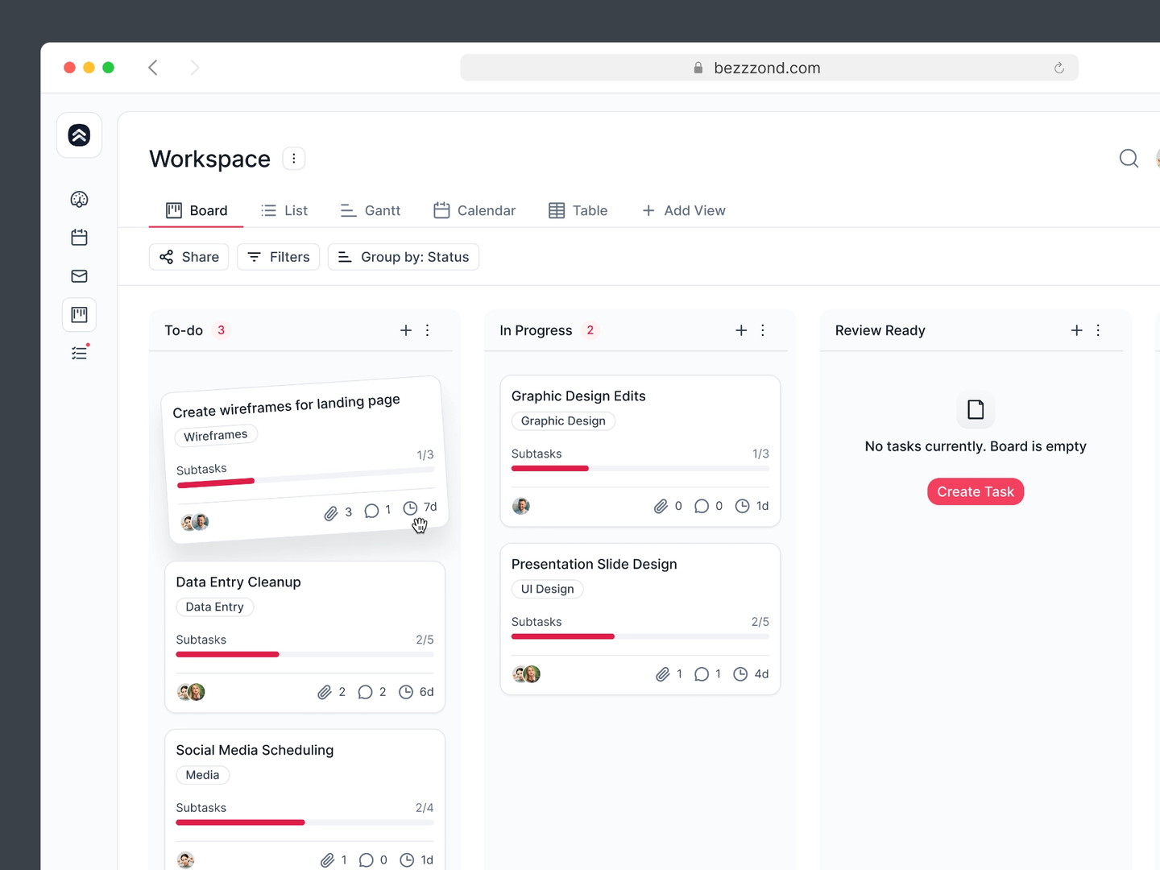Screen dimensions: 1160x870
Task: Click comment icon on Data Entry Cleanup card
Action: 365,692
